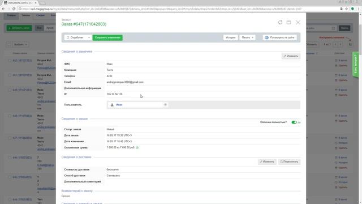
Task: Select the checkbox for order 649
Action: point(10,90)
